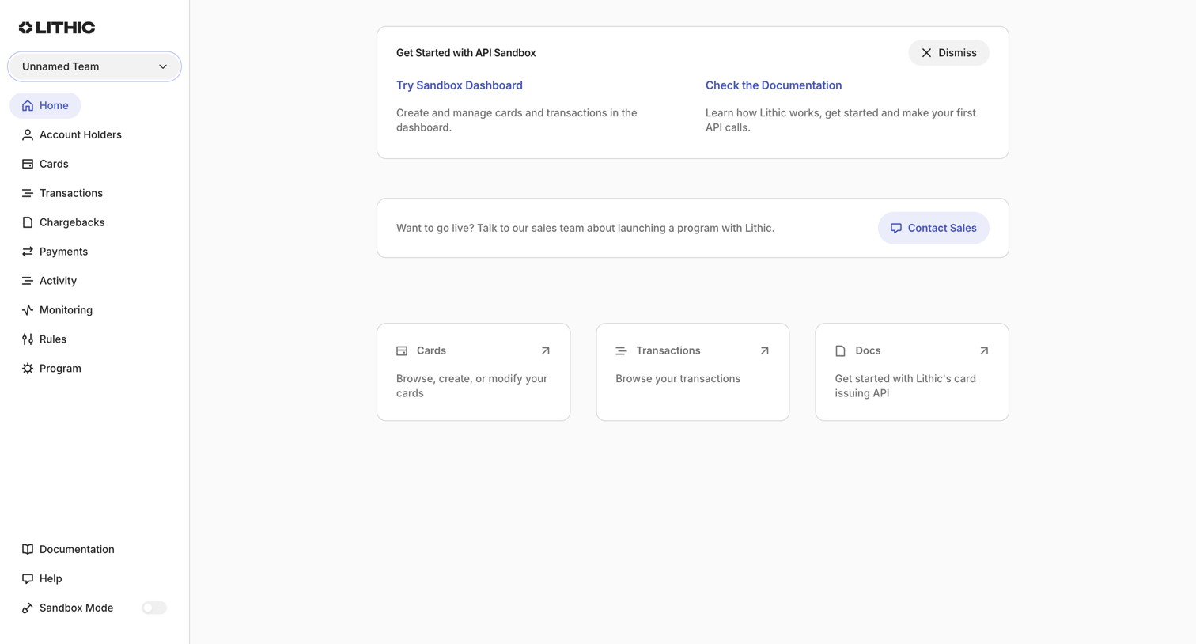Follow the Try Sandbox Dashboard link
This screenshot has width=1196, height=644.
coord(460,85)
